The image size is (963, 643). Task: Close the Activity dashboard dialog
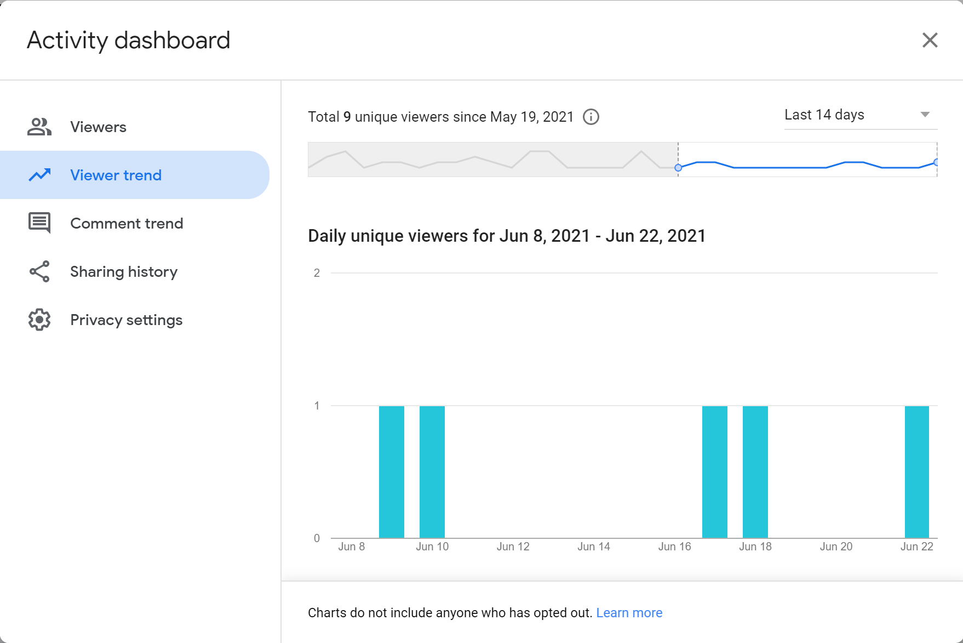click(x=930, y=40)
